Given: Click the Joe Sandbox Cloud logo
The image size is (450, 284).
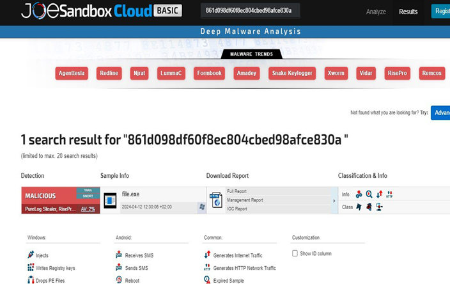Looking at the screenshot, I should (101, 11).
